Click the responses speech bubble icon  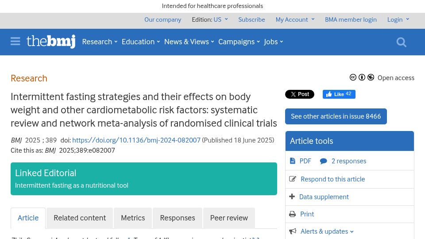pyautogui.click(x=323, y=161)
